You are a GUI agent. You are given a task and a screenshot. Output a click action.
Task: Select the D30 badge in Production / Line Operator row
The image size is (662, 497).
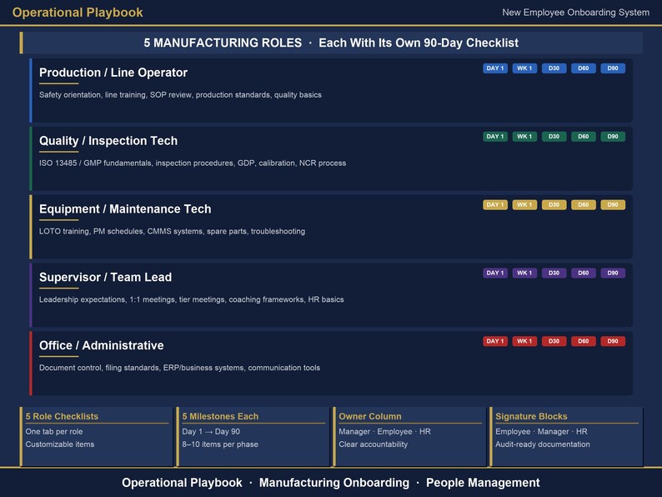(x=554, y=68)
